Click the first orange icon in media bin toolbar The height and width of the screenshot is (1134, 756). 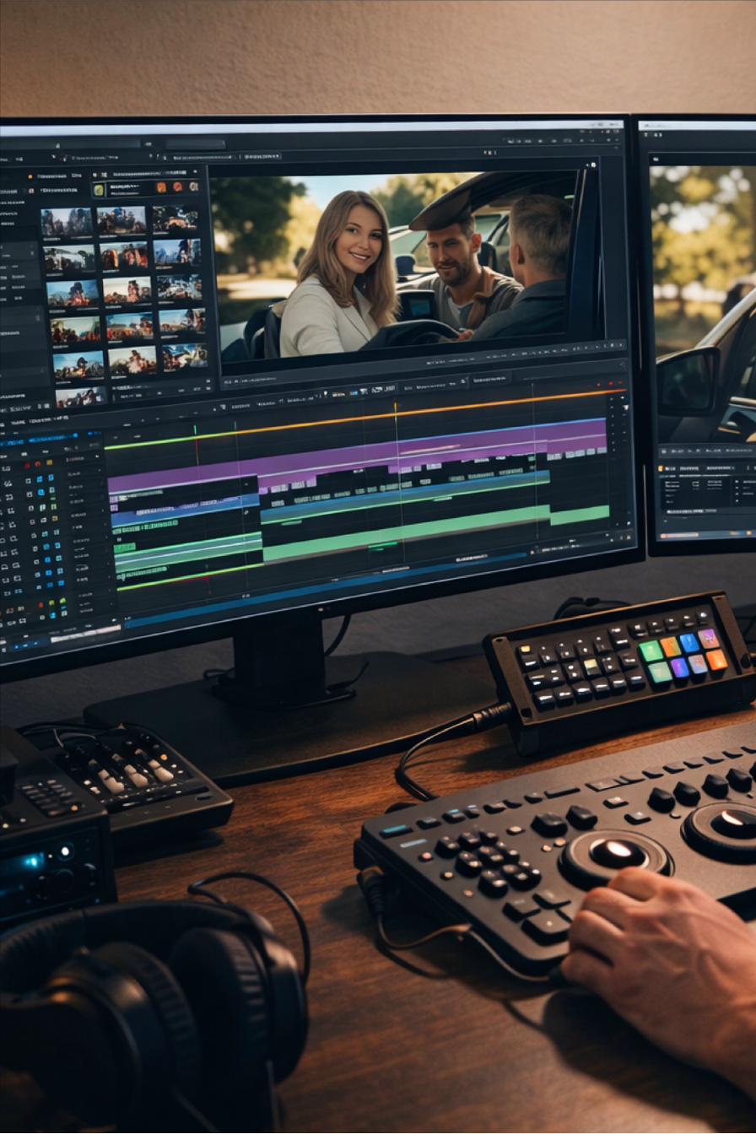click(x=162, y=187)
